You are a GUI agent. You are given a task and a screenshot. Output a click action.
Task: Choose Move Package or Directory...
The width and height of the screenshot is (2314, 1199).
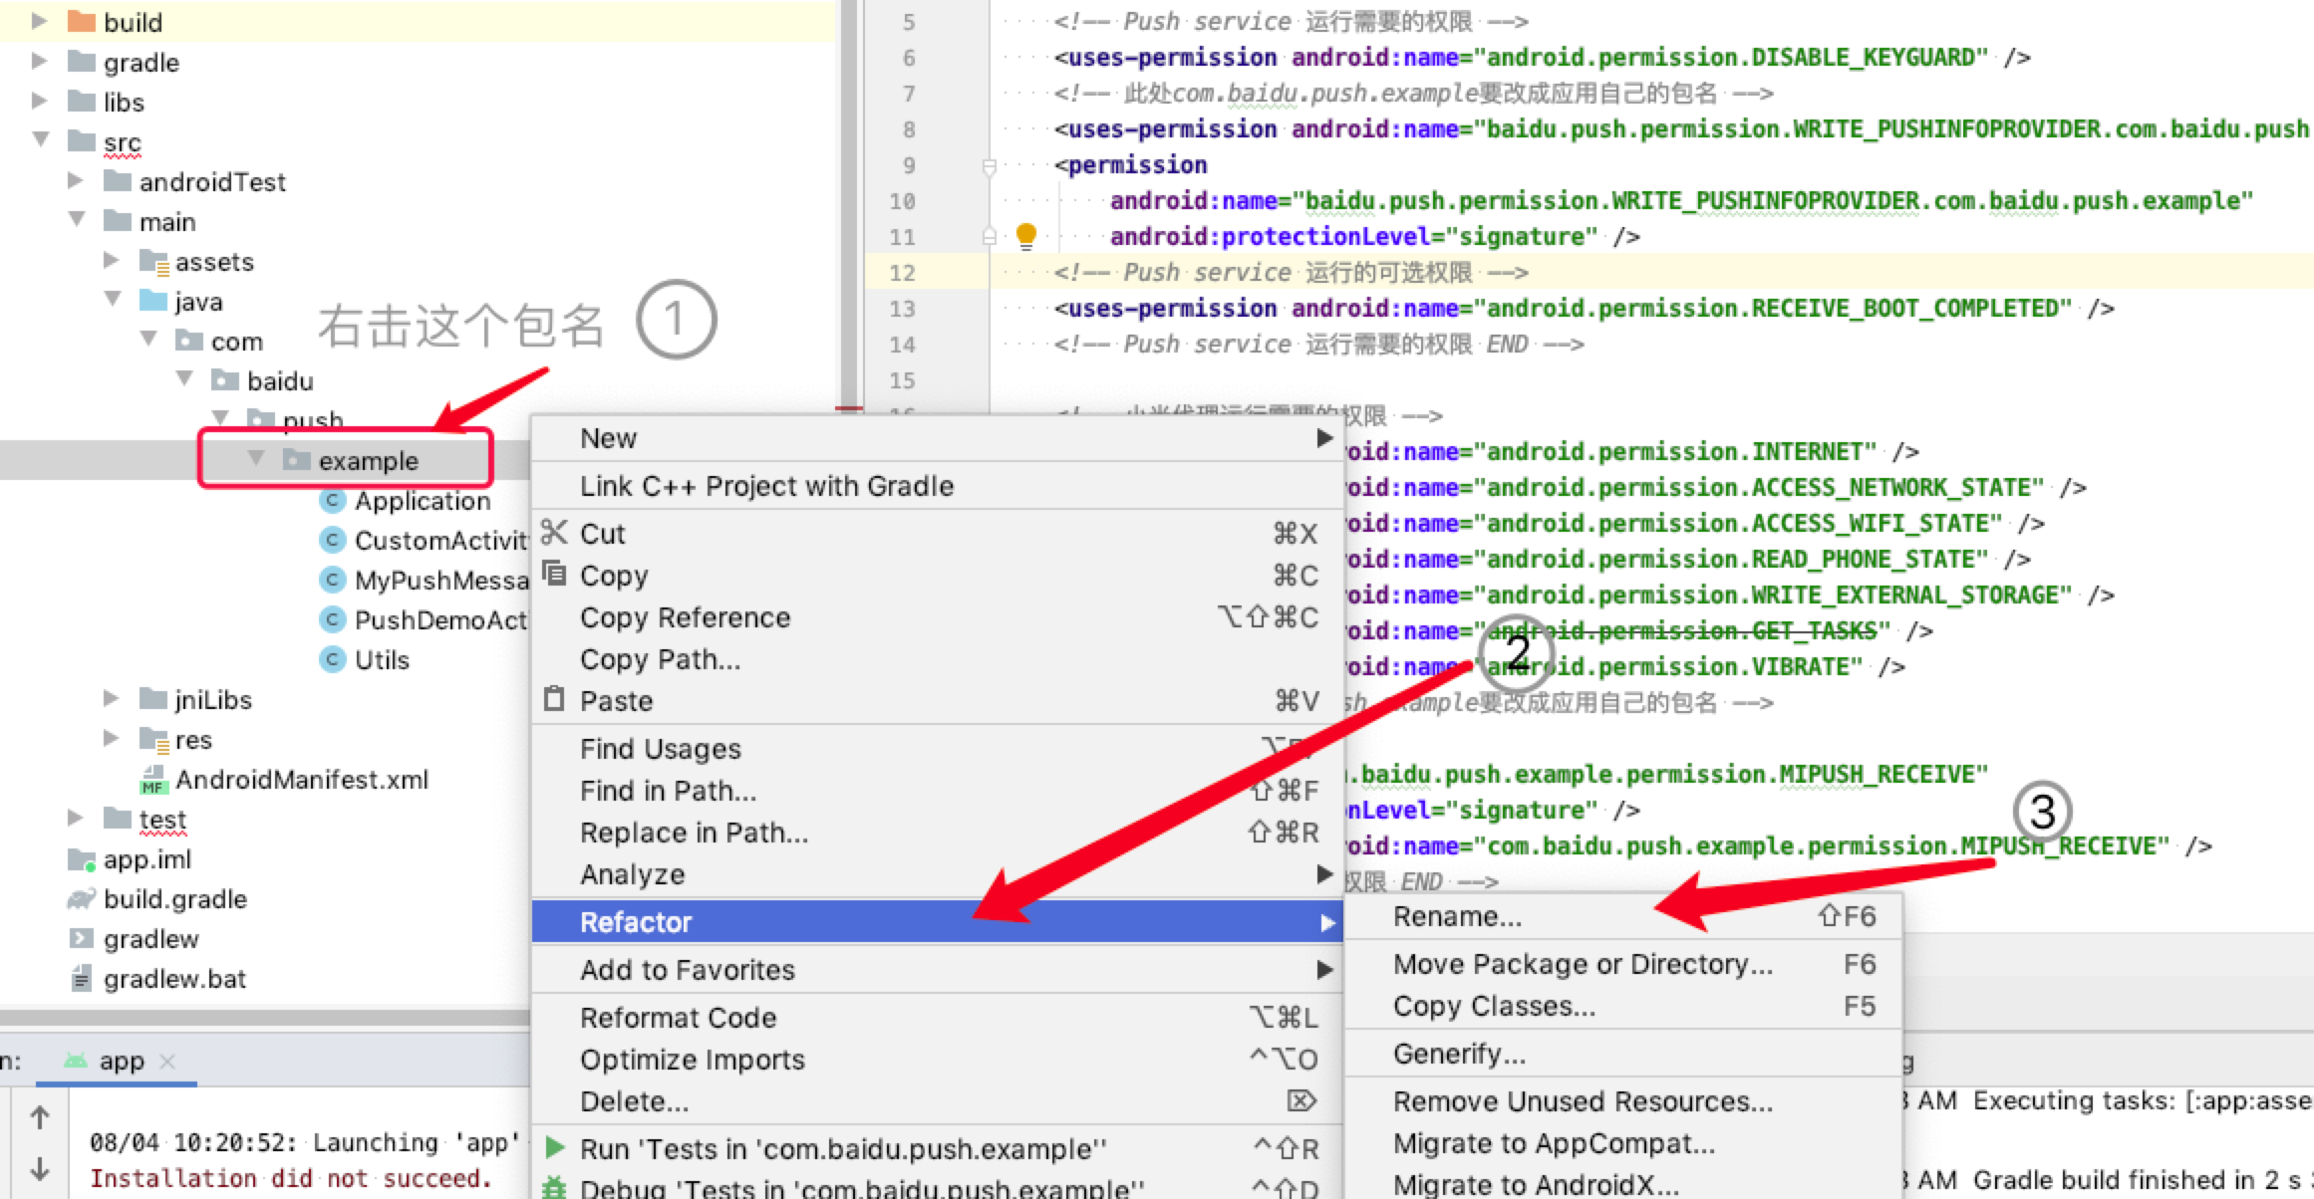click(1583, 964)
